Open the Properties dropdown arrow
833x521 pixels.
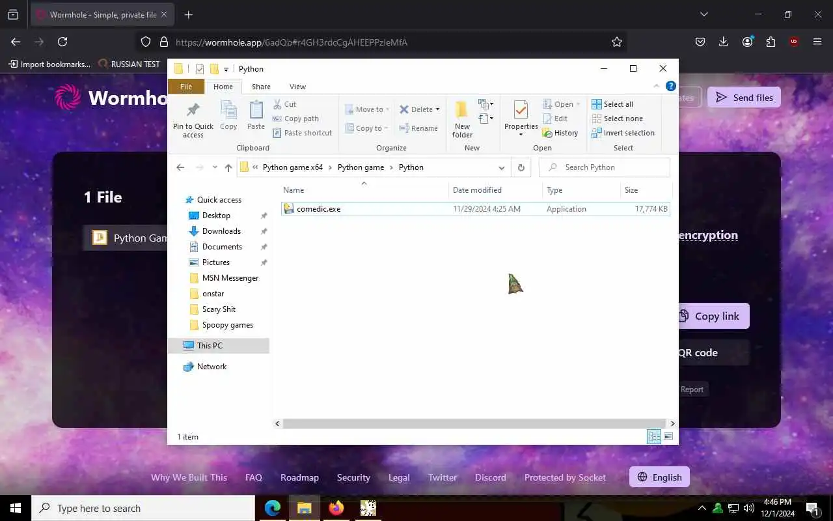(521, 135)
